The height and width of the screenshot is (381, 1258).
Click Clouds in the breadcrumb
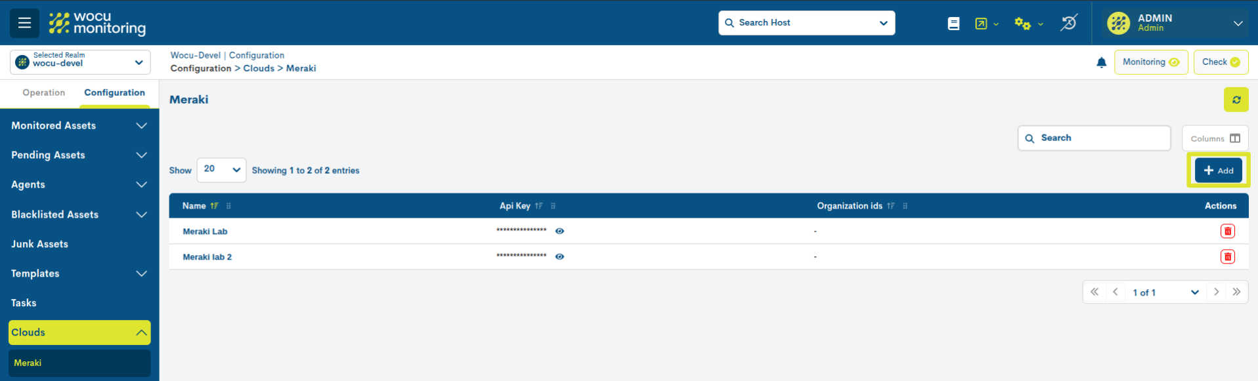click(x=259, y=68)
